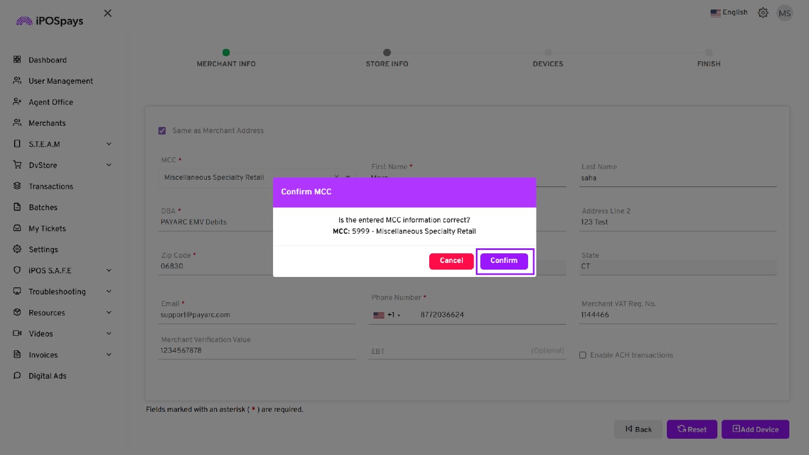The height and width of the screenshot is (455, 809).
Task: Open the phone country code dropdown
Action: [x=388, y=315]
